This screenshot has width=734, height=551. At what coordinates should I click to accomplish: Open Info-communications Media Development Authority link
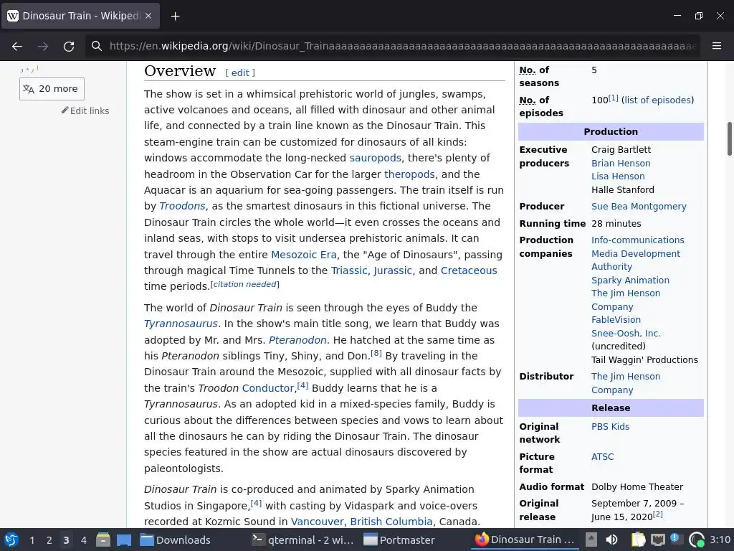click(637, 253)
